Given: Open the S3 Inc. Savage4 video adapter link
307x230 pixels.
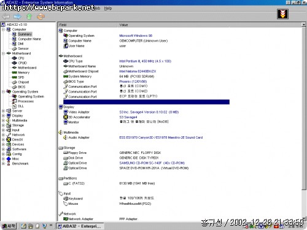Looking at the screenshot, I should pyautogui.click(x=149, y=112).
